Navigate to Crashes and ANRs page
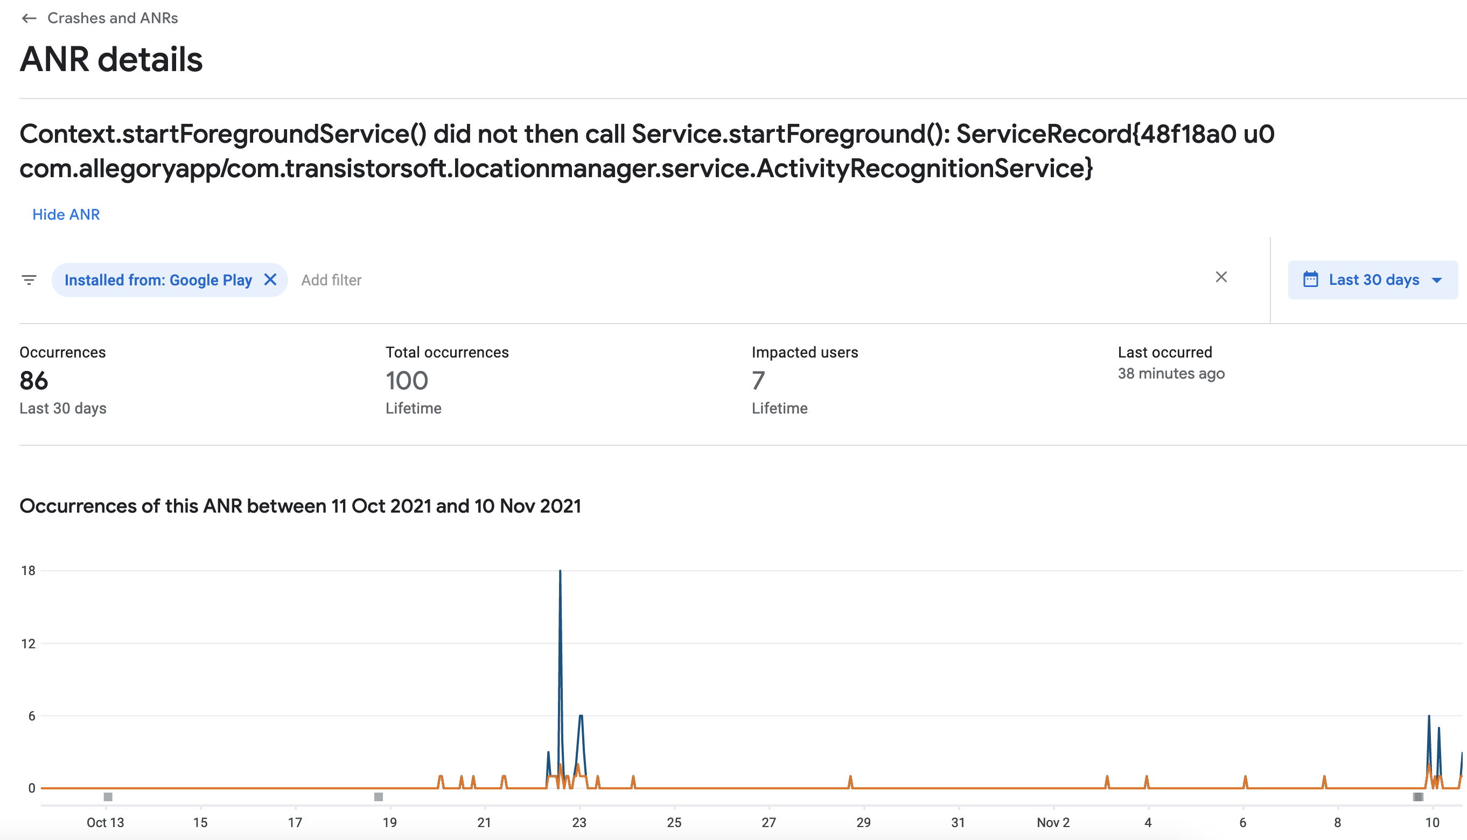 (113, 17)
